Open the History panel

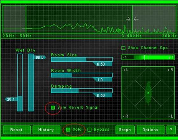pos(46,130)
